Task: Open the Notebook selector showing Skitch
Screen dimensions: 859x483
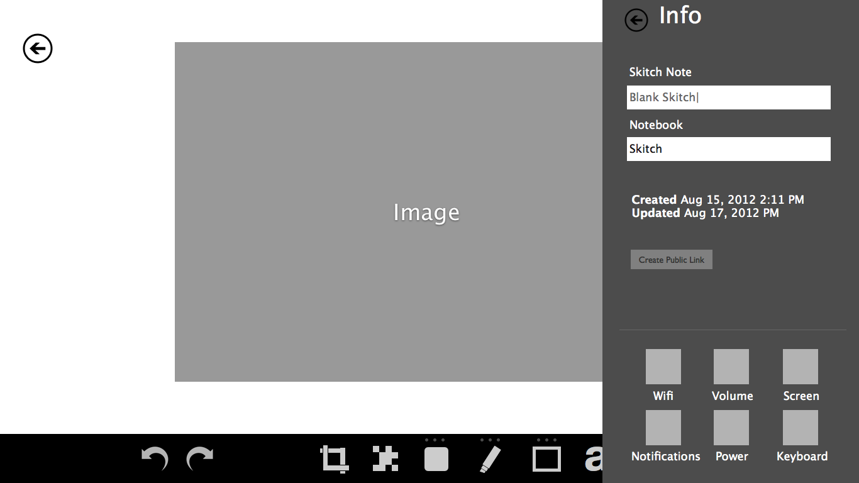Action: coord(728,149)
